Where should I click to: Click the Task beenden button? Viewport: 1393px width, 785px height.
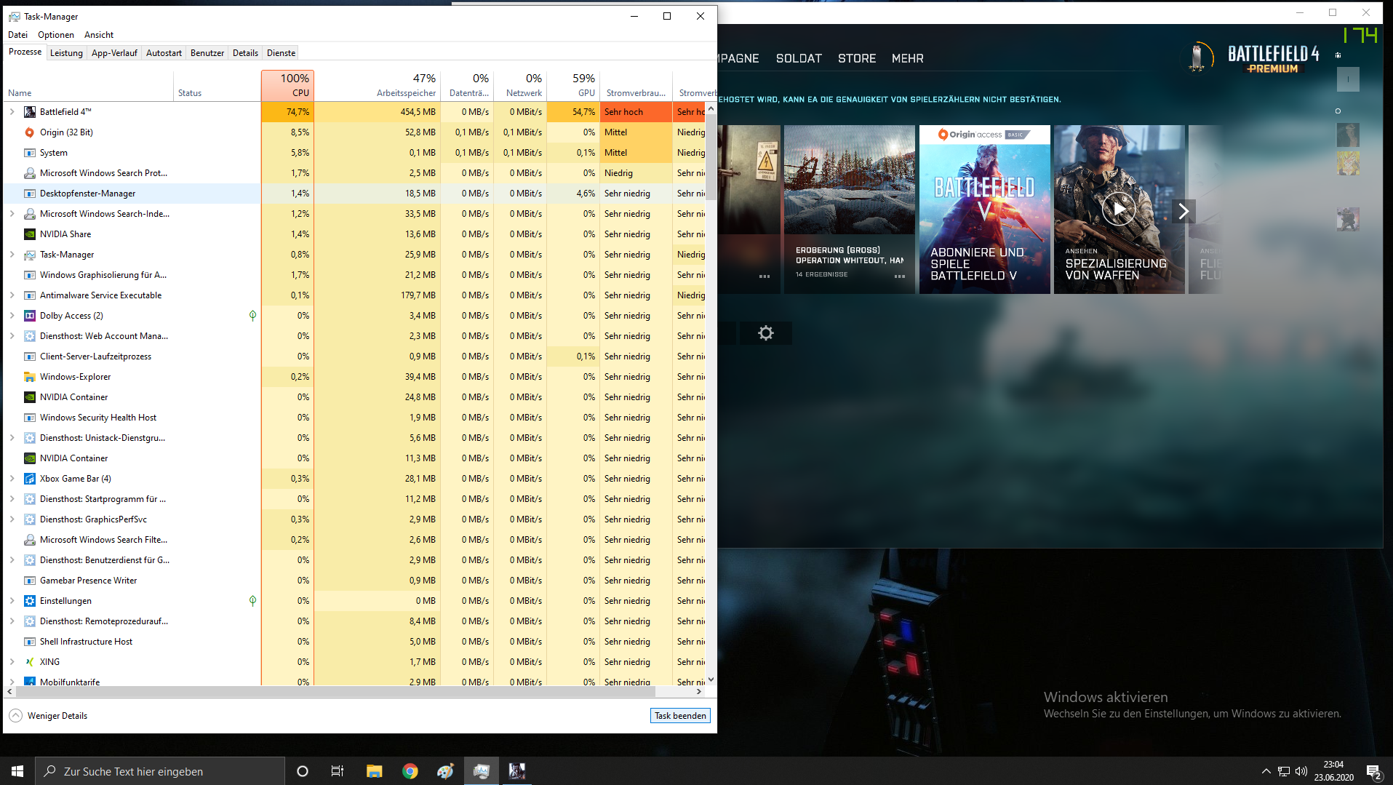680,716
